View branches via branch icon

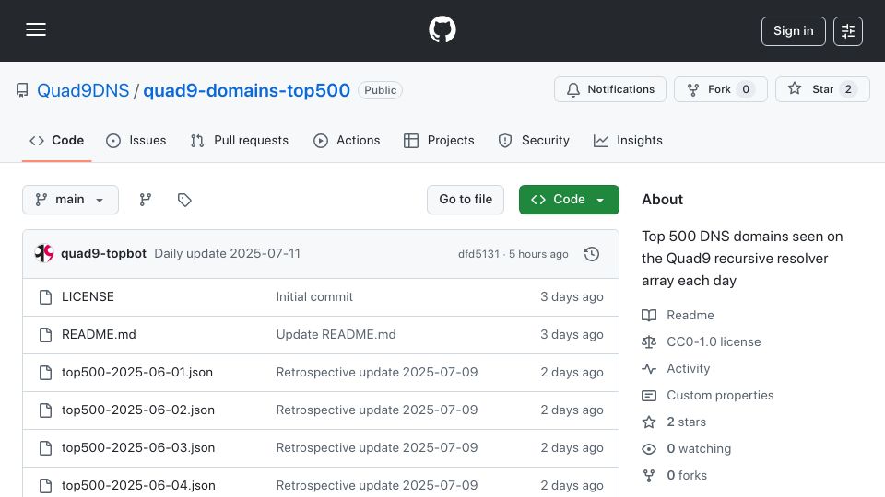tap(146, 200)
